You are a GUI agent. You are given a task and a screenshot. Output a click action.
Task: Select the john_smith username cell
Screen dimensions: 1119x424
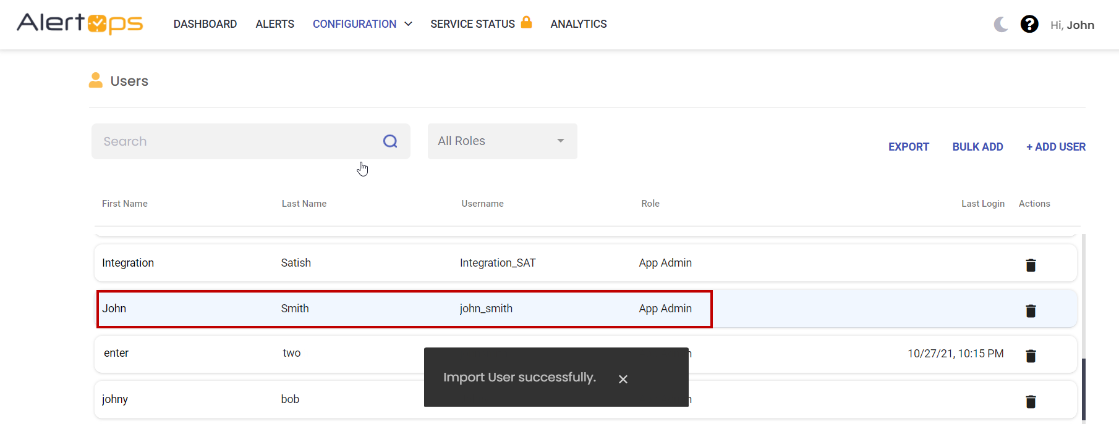point(486,309)
